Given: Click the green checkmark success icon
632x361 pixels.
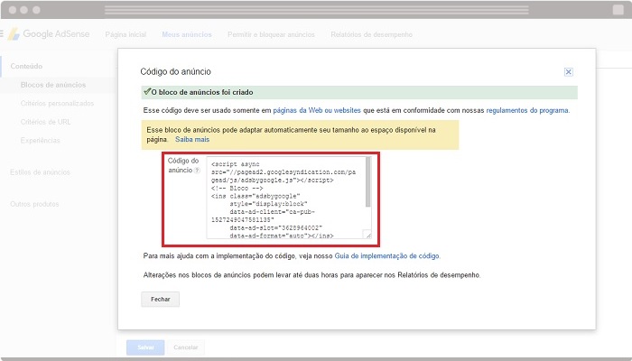Looking at the screenshot, I should click(x=147, y=91).
